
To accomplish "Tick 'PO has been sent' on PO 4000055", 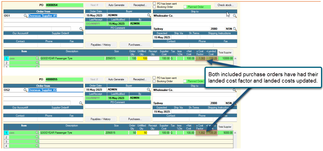I will (155, 78).
